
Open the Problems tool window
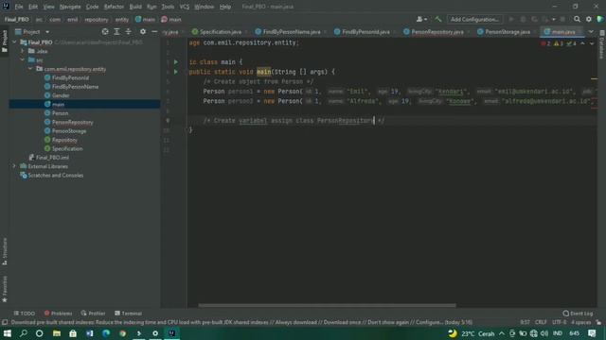tap(58, 313)
